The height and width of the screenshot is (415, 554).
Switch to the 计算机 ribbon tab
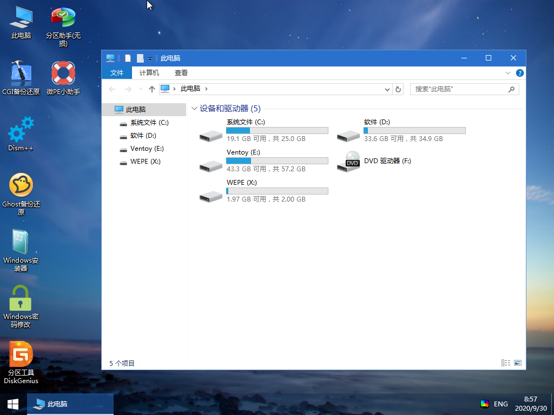point(149,72)
